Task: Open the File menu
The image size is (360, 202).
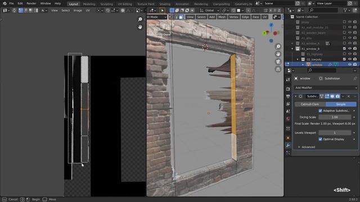Action: pyautogui.click(x=11, y=3)
